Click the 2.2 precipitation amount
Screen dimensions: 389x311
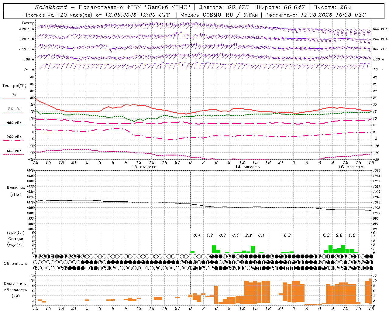249,235
